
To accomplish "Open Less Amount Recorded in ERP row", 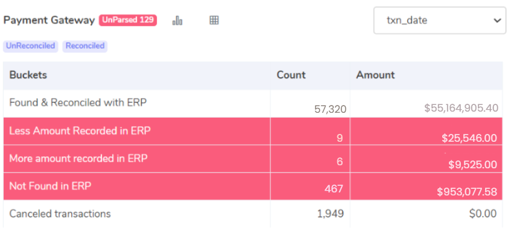I will click(253, 131).
